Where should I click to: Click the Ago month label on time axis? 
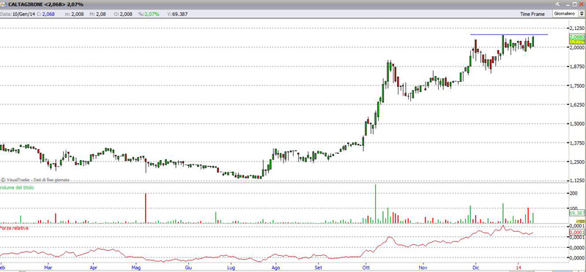coord(276,268)
